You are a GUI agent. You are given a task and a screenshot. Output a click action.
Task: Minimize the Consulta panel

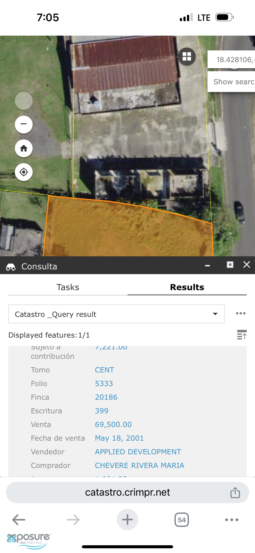coord(207,265)
